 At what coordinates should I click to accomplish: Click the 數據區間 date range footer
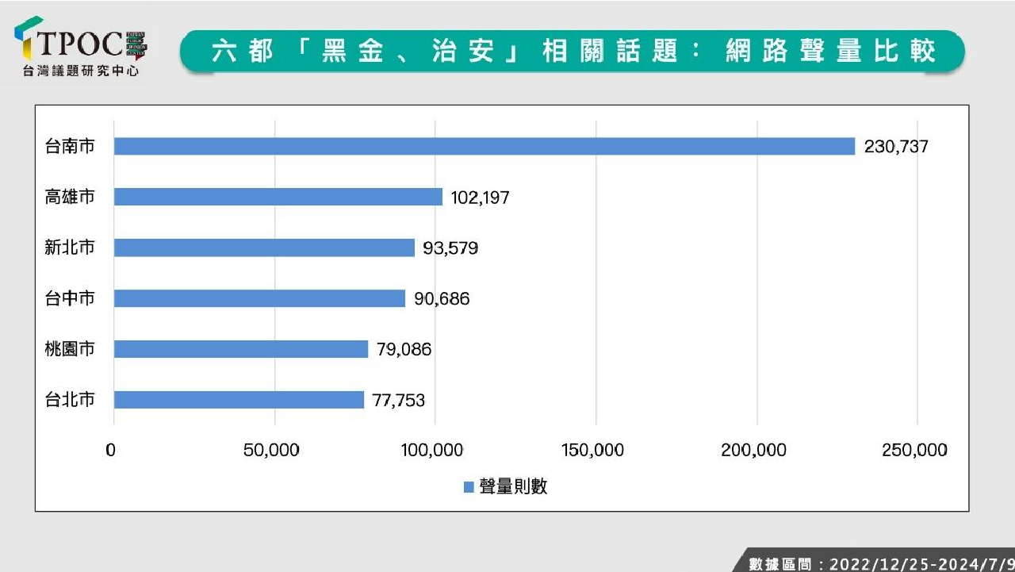pos(880,563)
